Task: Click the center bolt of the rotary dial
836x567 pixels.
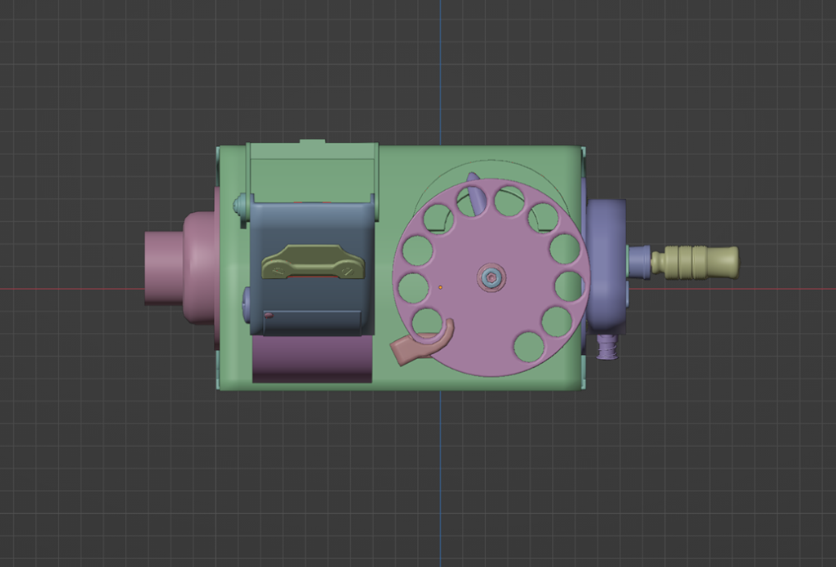Action: pos(490,277)
